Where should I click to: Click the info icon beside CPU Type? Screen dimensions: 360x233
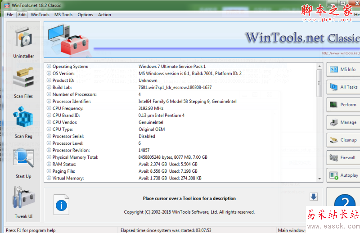click(x=49, y=129)
